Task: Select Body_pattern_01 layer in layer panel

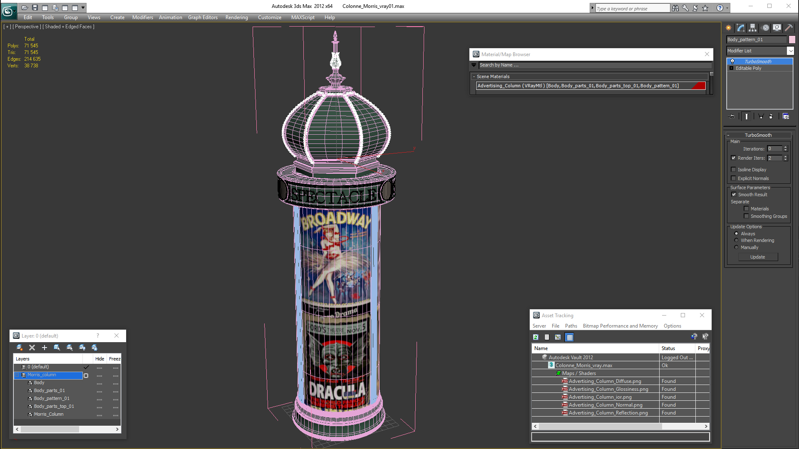Action: click(x=52, y=398)
